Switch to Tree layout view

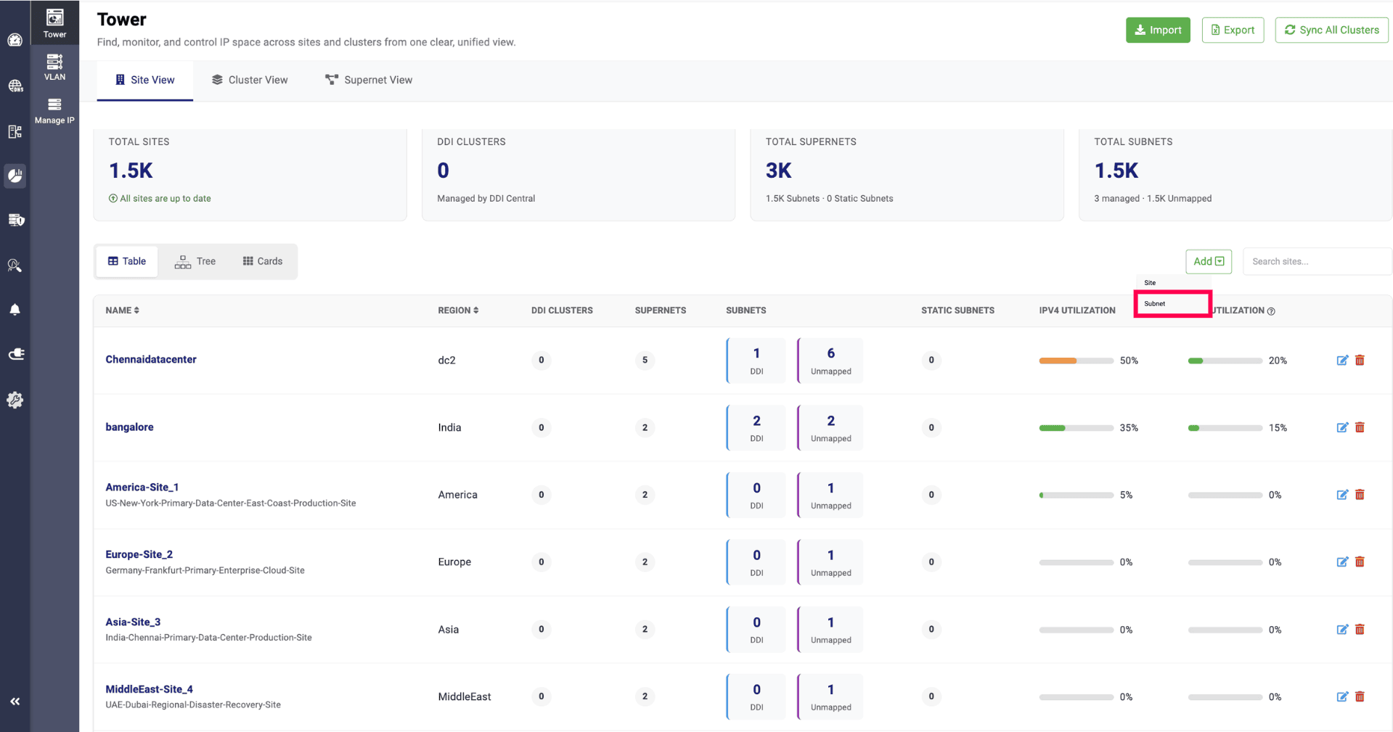pos(195,261)
